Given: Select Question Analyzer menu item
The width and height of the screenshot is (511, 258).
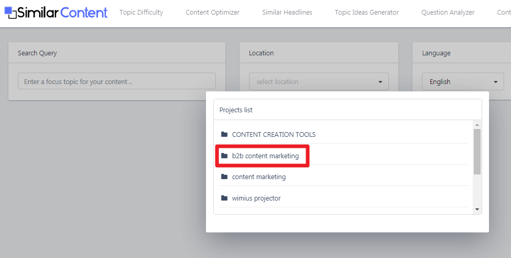Looking at the screenshot, I should point(448,13).
